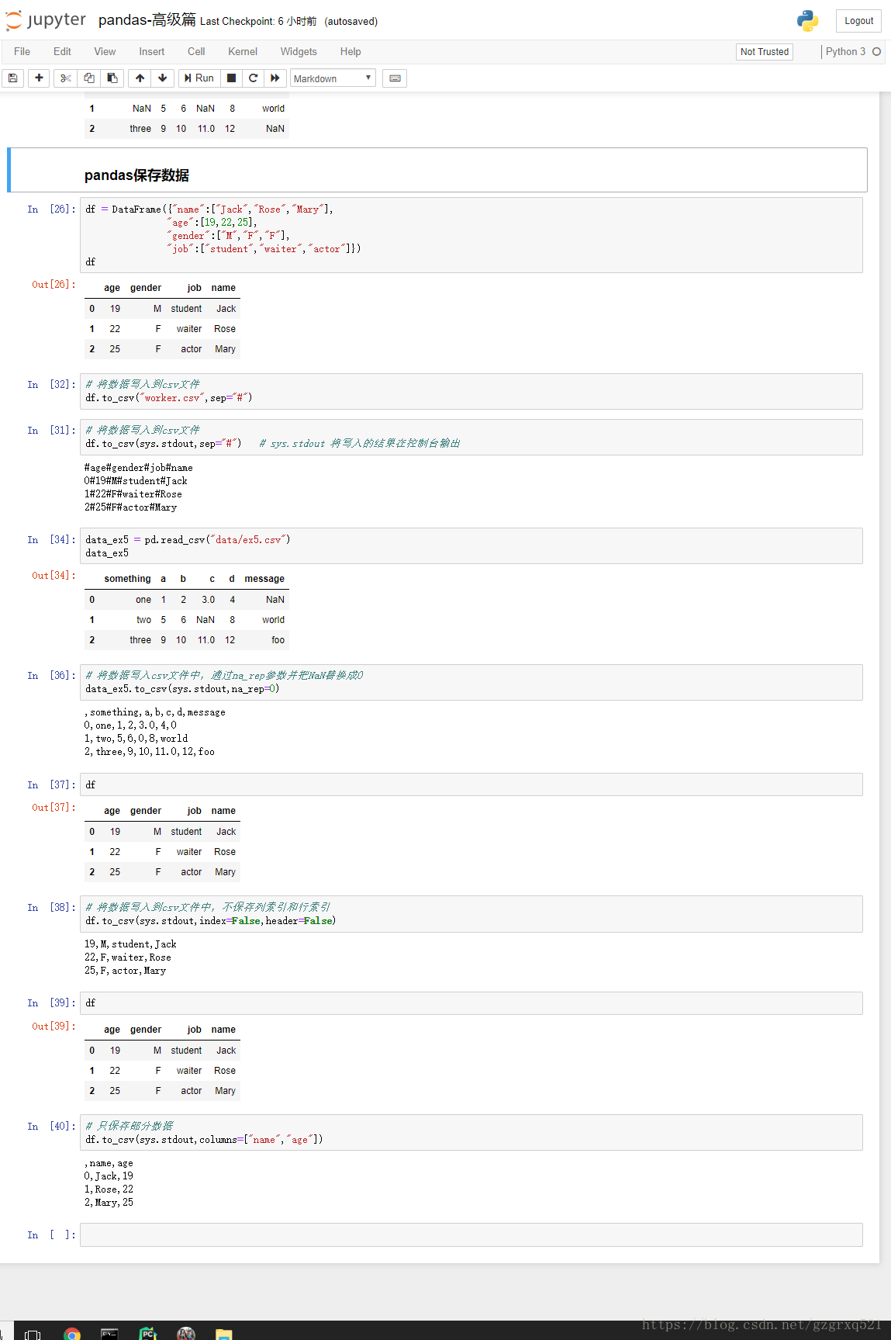Click the Task View taskbar icon
The height and width of the screenshot is (1340, 891).
[33, 1334]
